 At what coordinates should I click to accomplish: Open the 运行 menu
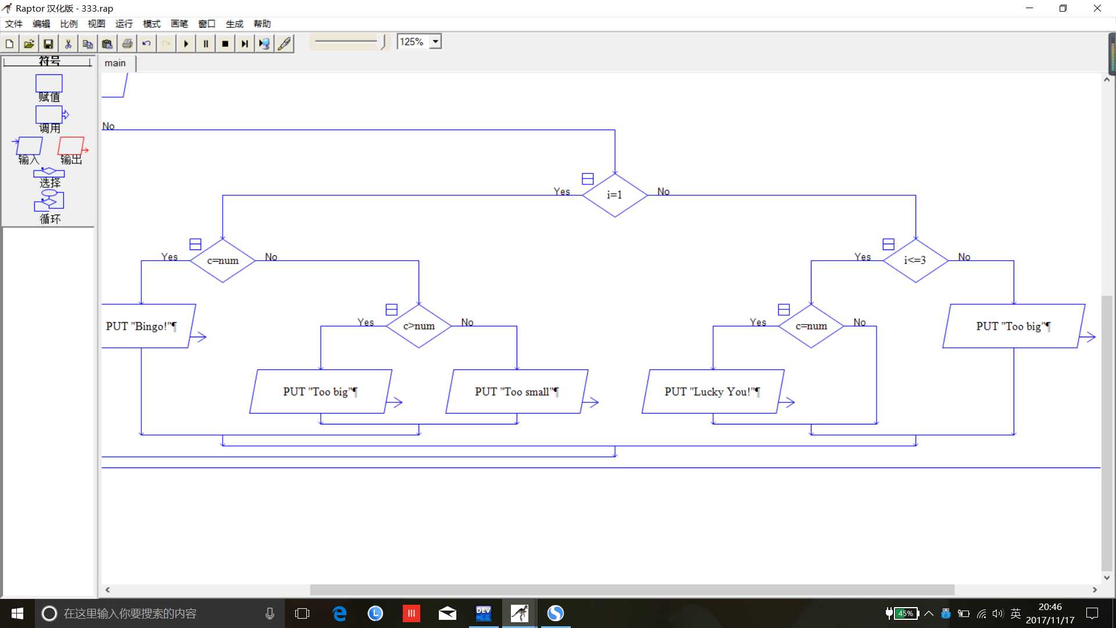(x=124, y=24)
